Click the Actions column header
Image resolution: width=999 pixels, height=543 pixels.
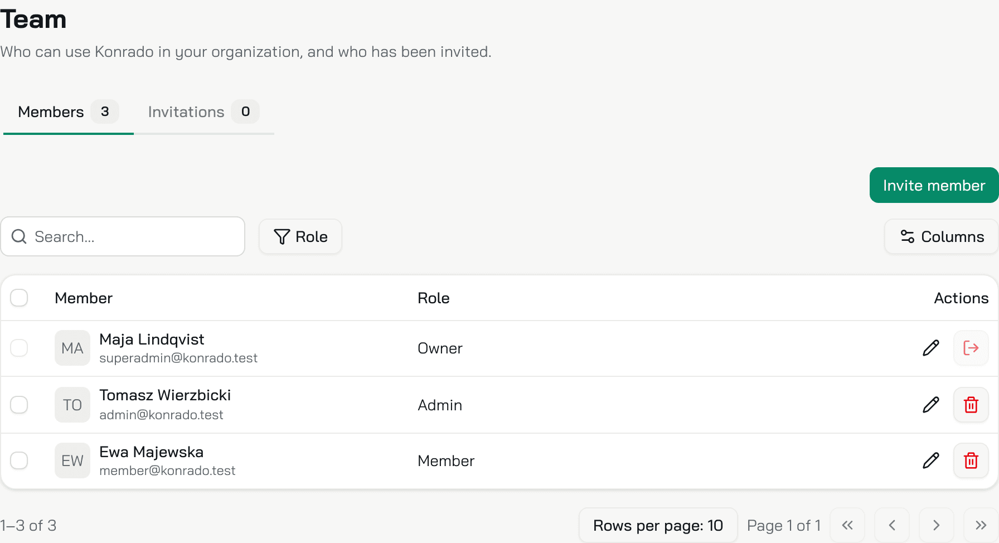(x=961, y=298)
